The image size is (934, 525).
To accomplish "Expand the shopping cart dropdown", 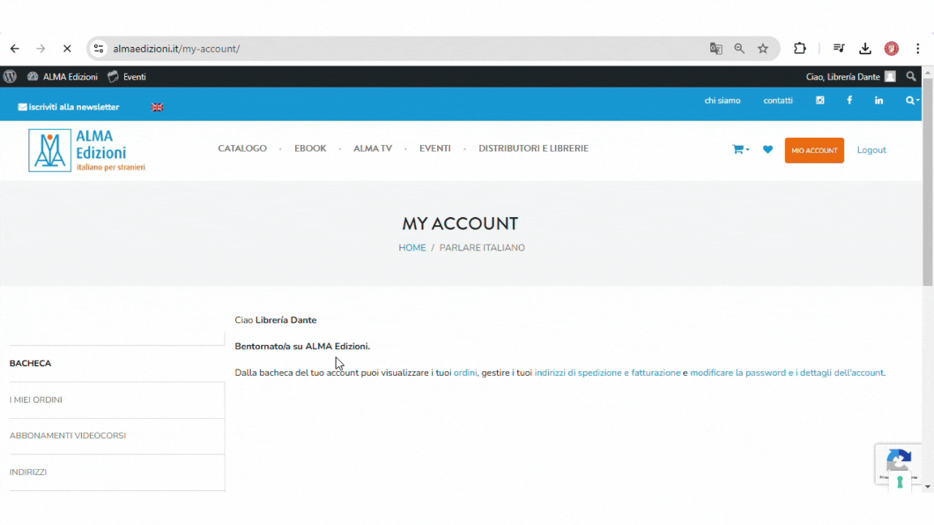I will (740, 150).
